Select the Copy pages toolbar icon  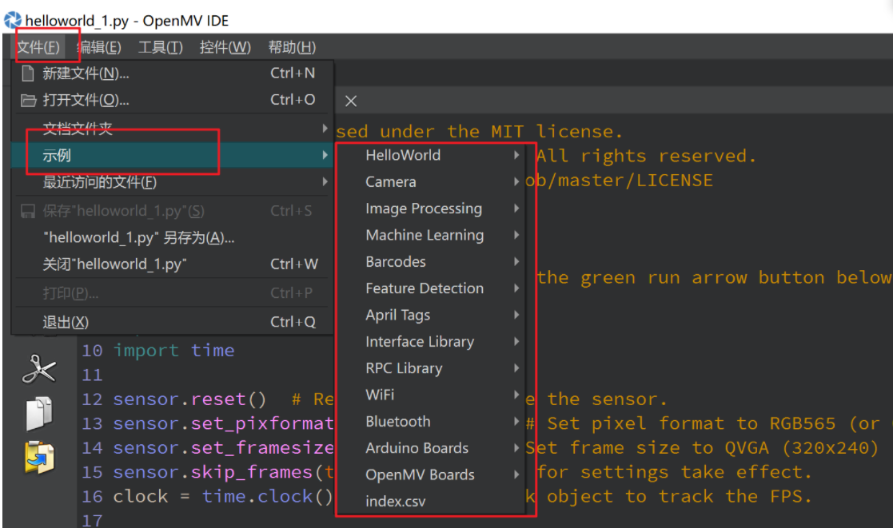point(38,413)
